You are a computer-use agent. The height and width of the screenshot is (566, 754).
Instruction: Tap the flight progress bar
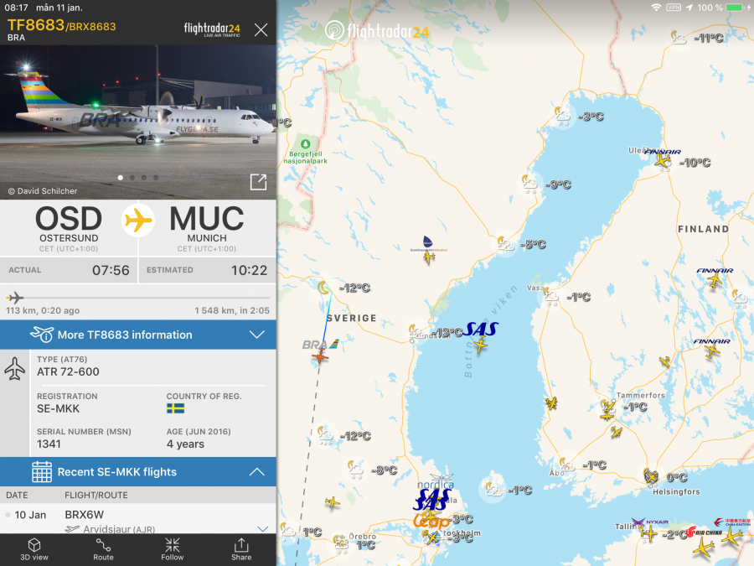138,298
